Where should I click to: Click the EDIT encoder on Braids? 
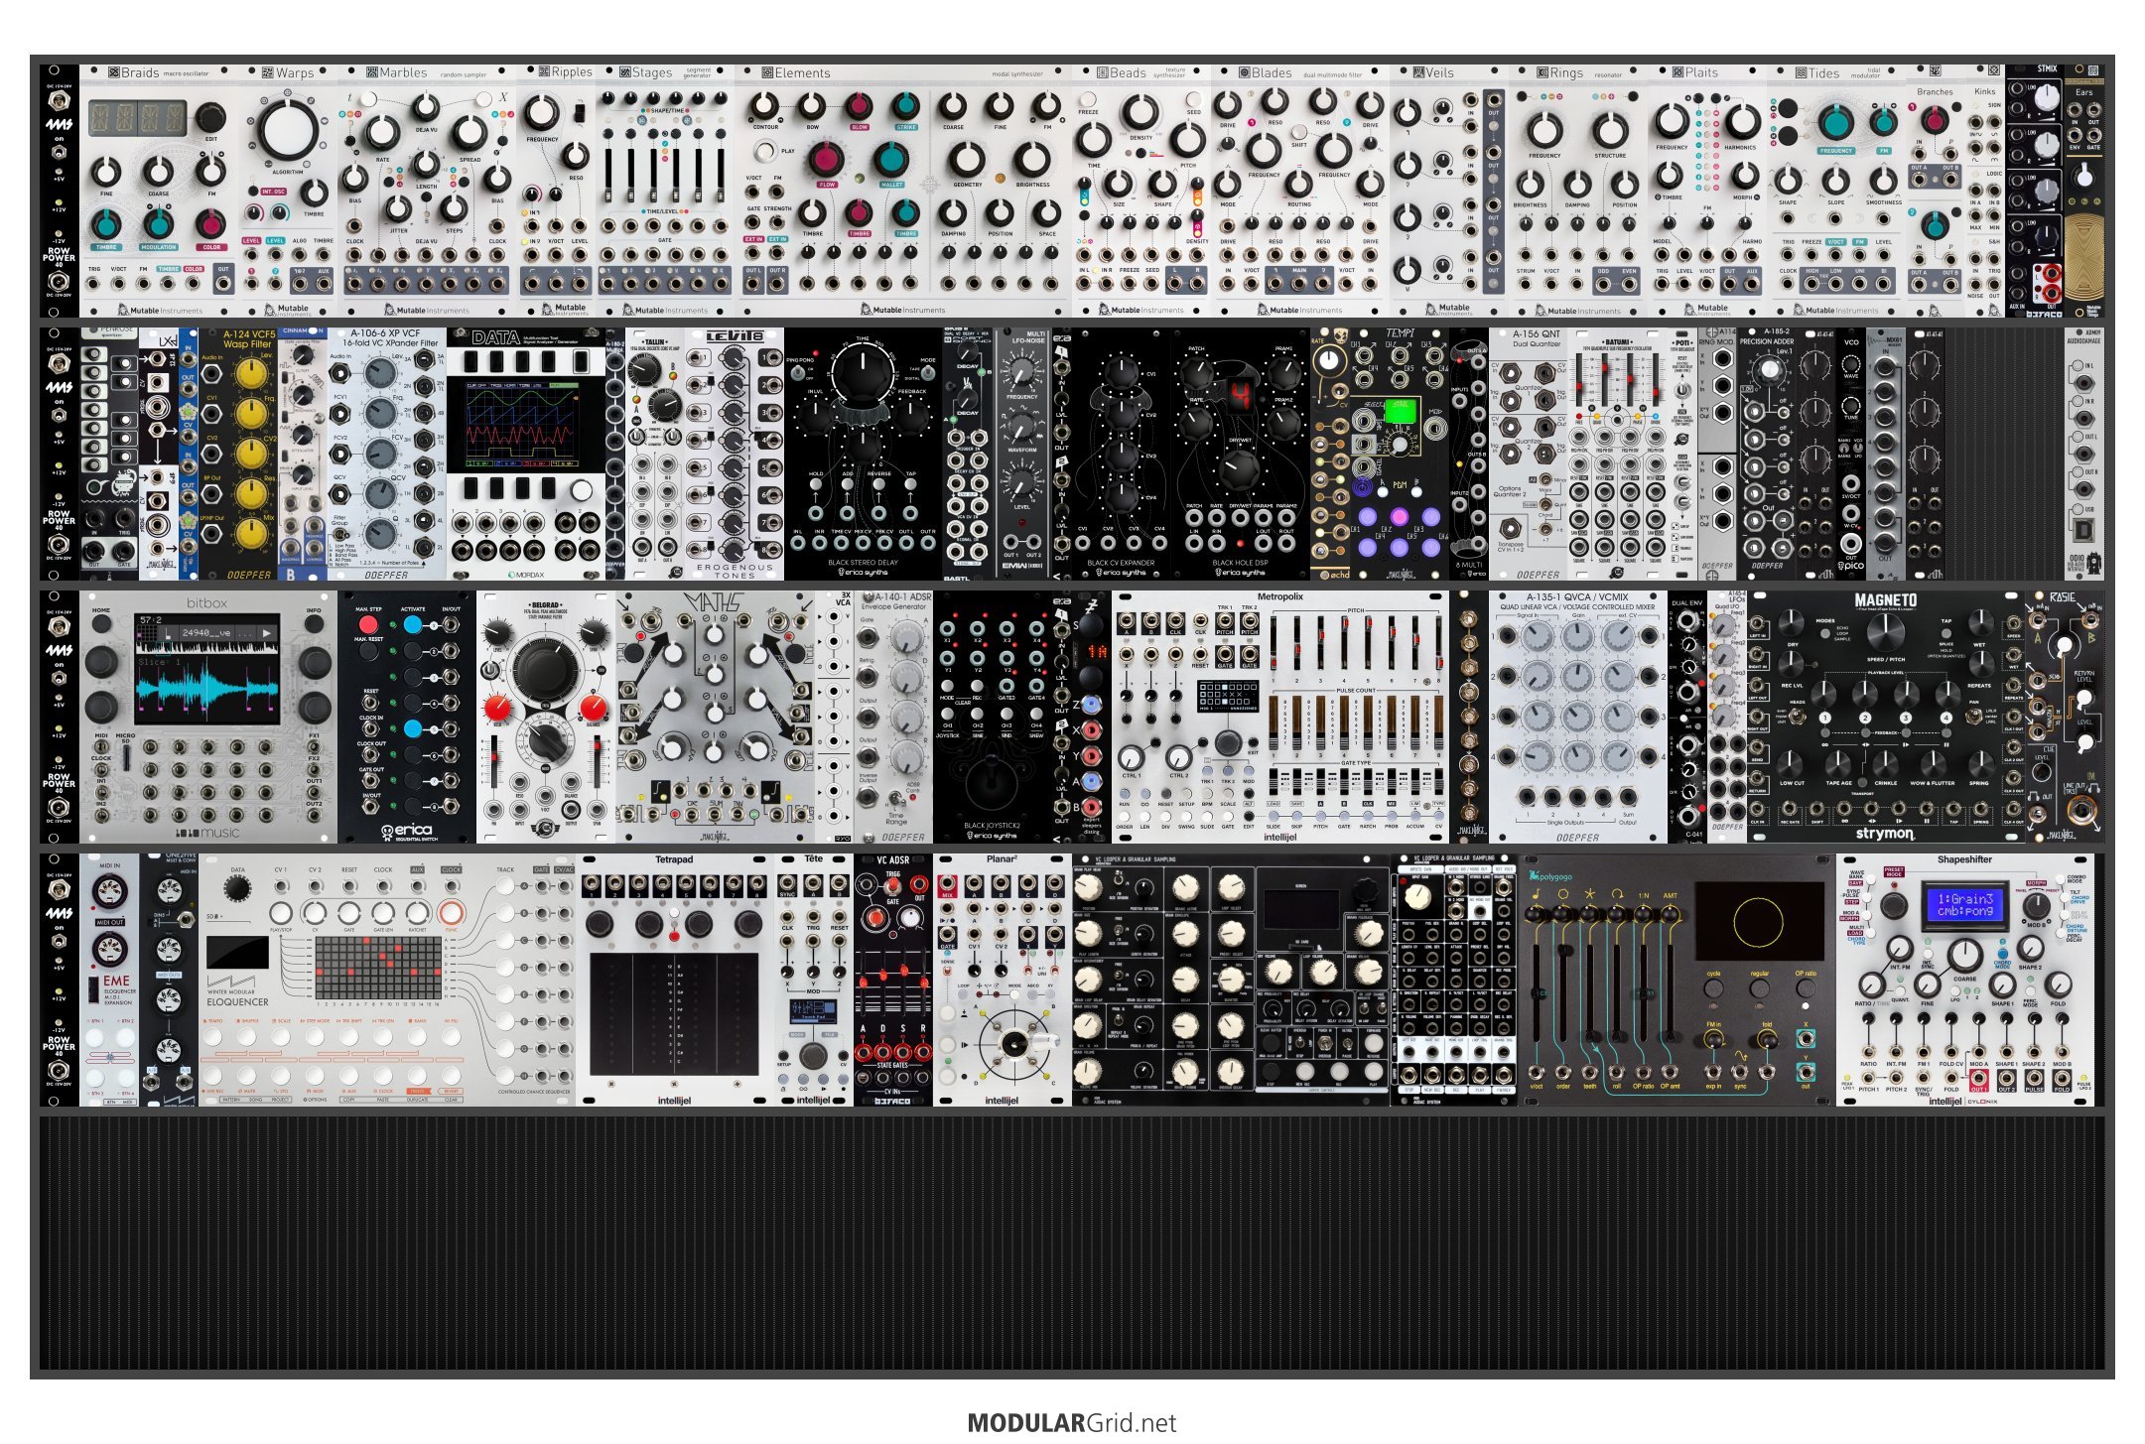[x=208, y=118]
